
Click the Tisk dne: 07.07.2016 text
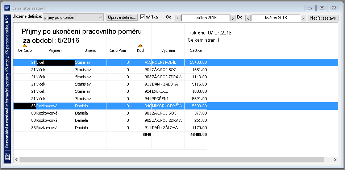209,33
